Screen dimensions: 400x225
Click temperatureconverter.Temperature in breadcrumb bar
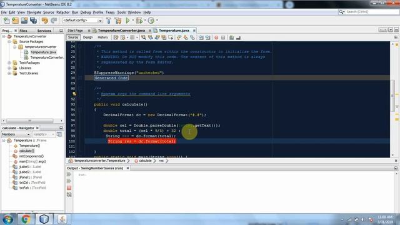tap(100, 161)
